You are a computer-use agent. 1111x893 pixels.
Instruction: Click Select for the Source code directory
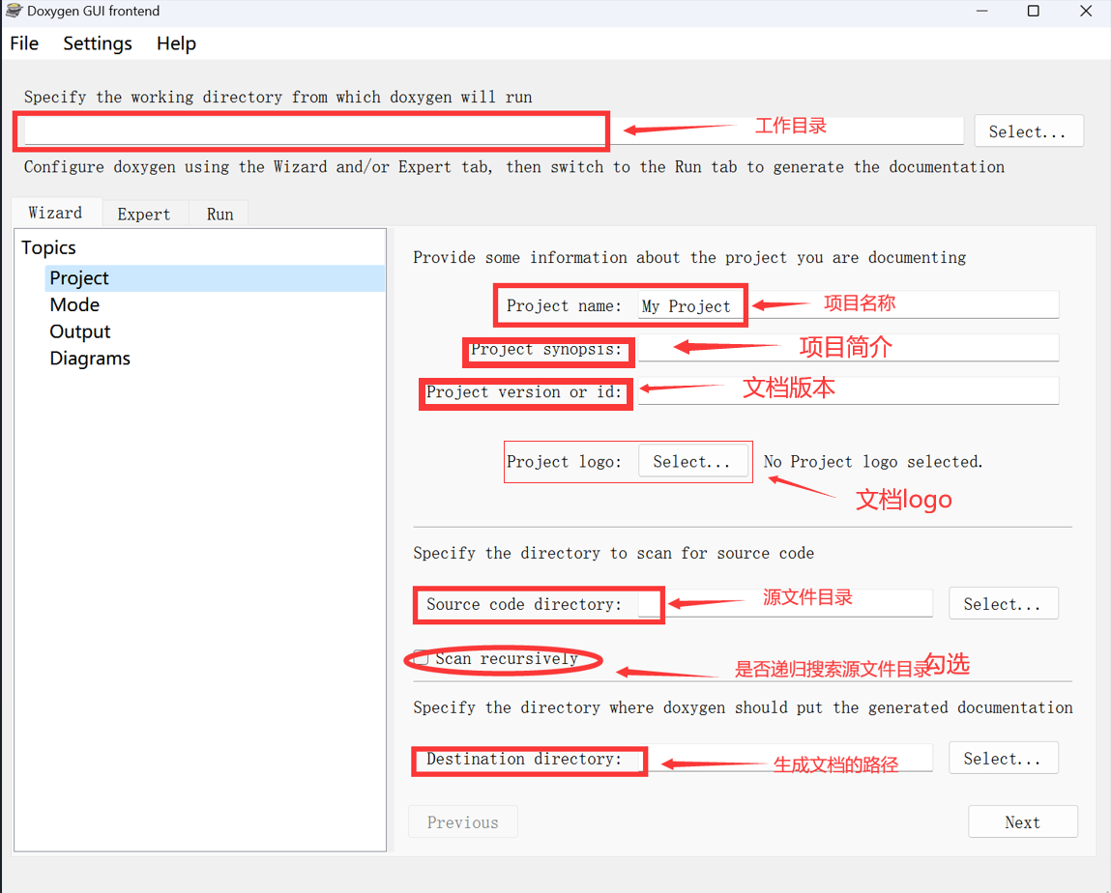pos(1003,603)
